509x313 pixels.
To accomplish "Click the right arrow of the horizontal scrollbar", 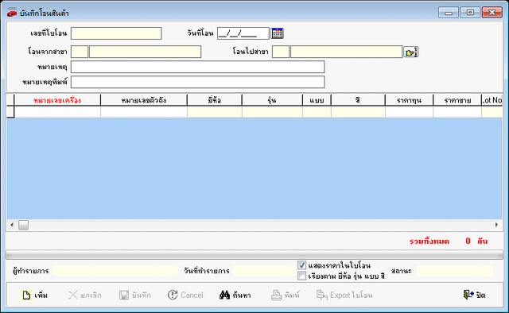I will (x=496, y=225).
